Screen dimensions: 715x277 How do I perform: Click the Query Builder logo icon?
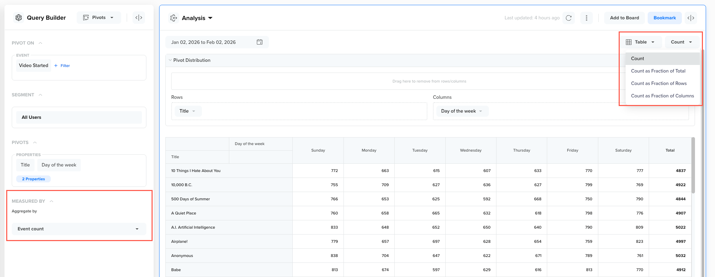(19, 18)
